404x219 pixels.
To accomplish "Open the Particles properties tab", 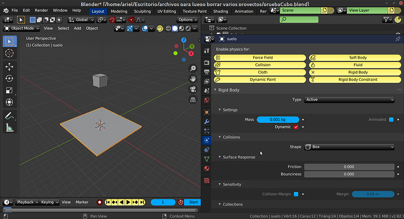I will click(x=207, y=131).
